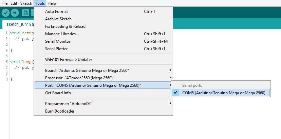Screen dimensions: 281x139
Task: Launch the Serial Monitor
Action: point(104,41)
